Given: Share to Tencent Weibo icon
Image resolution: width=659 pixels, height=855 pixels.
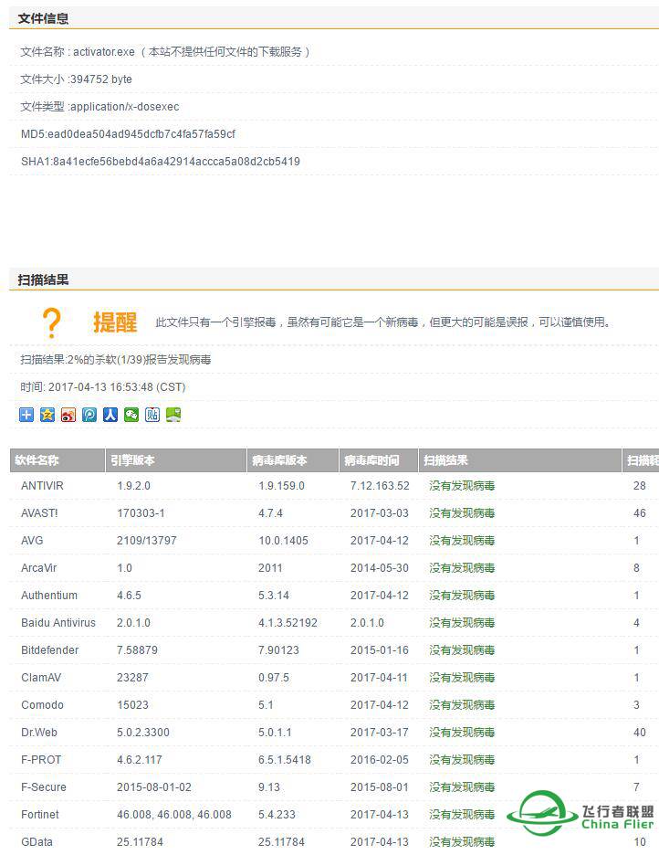Looking at the screenshot, I should click(89, 415).
